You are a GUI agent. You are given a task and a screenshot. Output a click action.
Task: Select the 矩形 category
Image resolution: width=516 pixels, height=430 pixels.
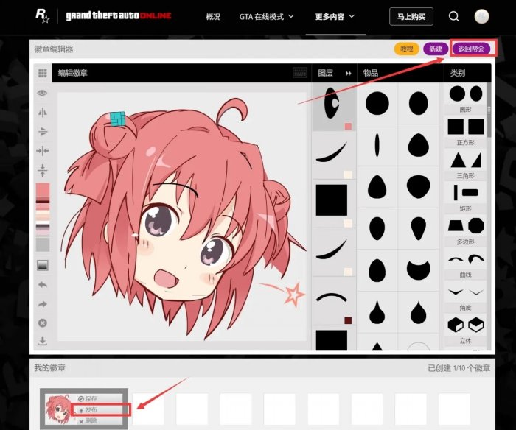[465, 197]
